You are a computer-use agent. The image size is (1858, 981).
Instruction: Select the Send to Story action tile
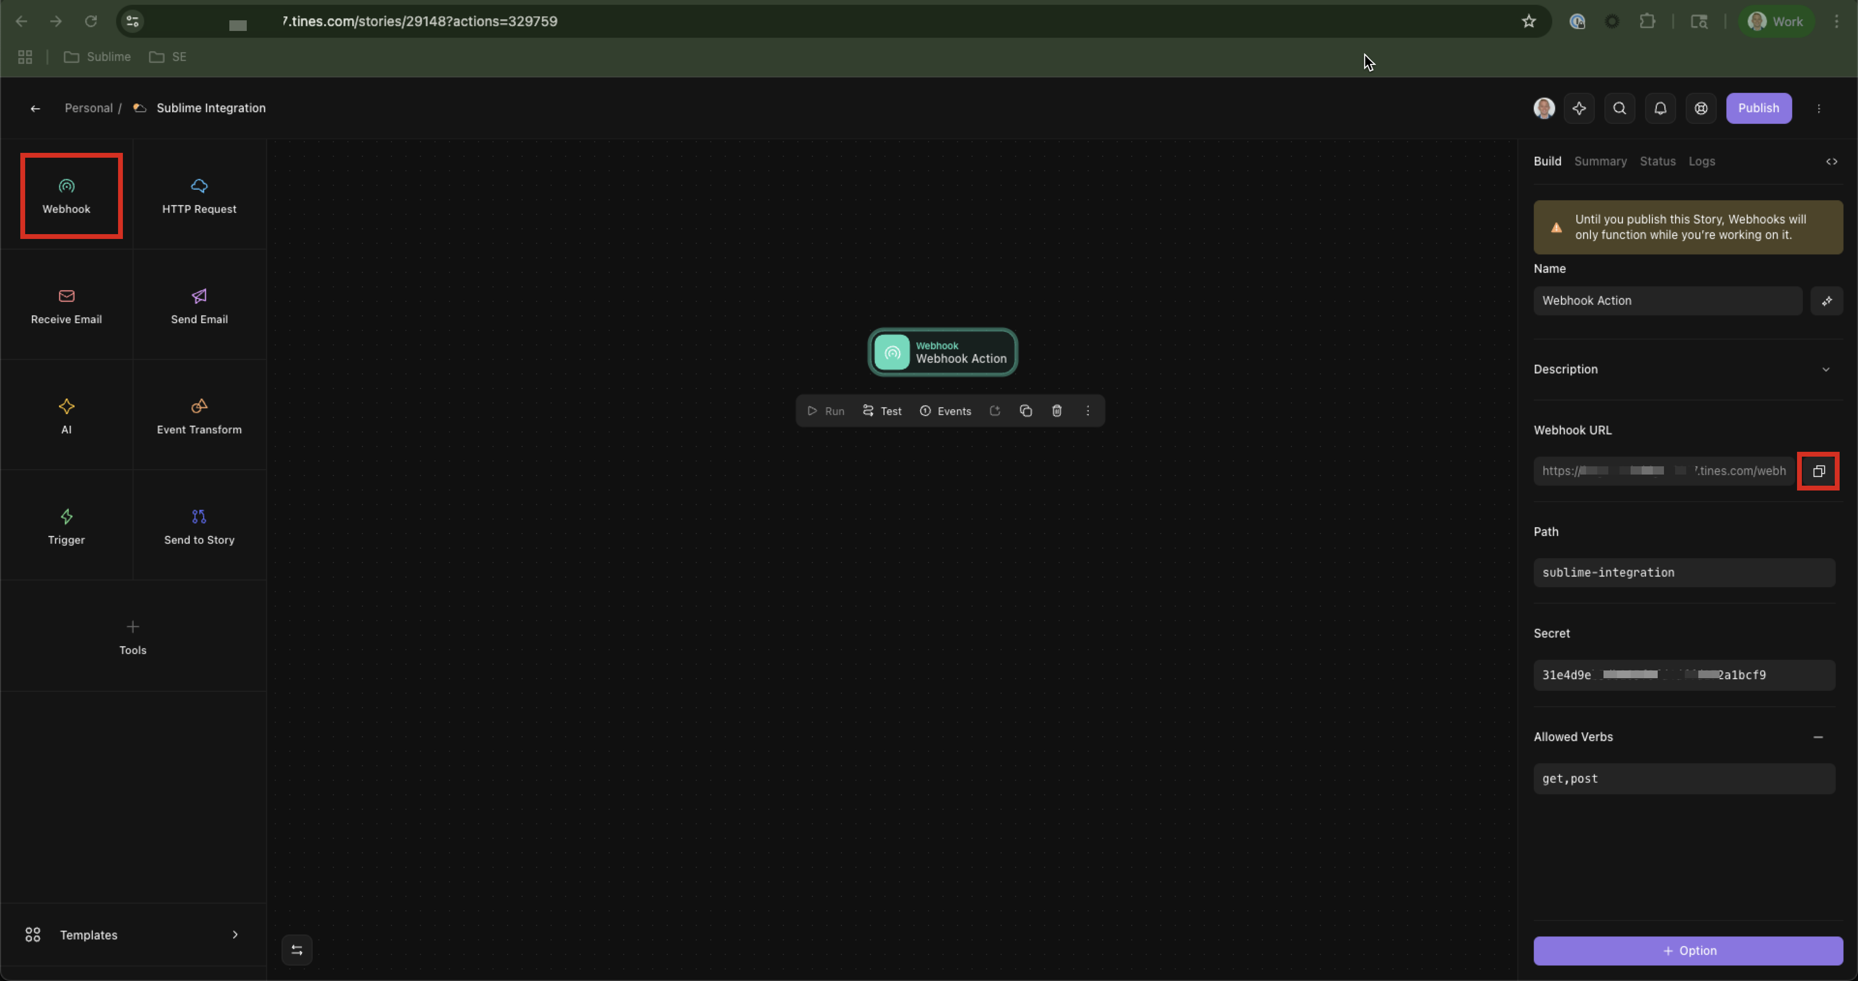pos(199,527)
